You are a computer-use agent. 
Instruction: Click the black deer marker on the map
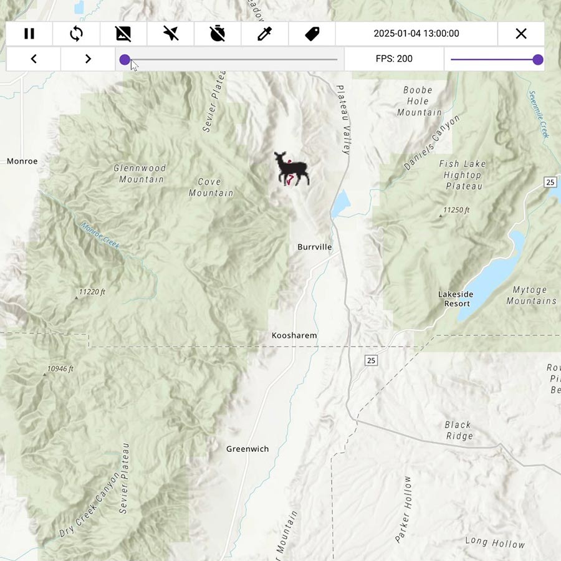pyautogui.click(x=292, y=168)
